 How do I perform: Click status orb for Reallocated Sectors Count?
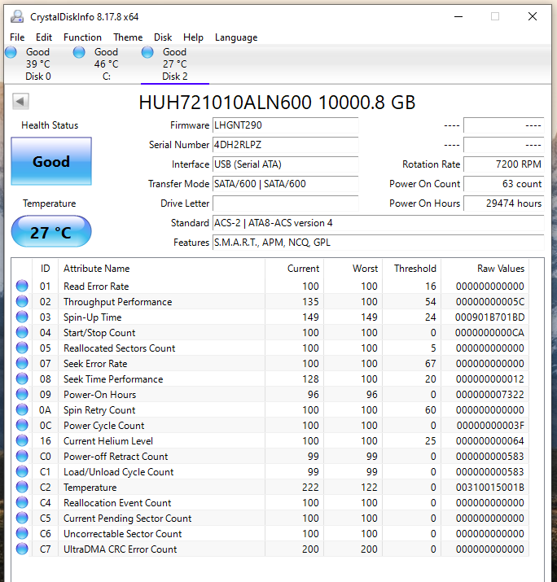coord(22,348)
